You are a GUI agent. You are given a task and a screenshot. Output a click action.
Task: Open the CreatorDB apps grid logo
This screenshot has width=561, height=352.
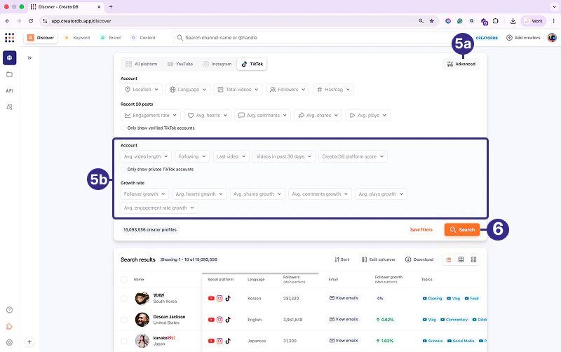10,38
